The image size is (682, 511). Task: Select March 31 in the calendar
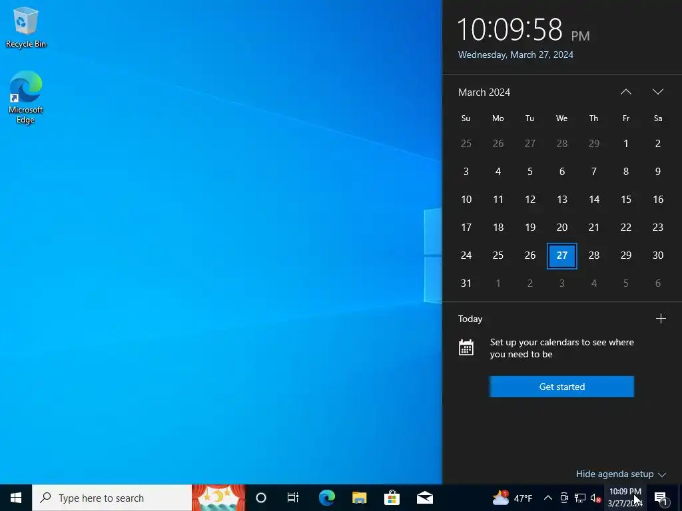click(x=466, y=283)
